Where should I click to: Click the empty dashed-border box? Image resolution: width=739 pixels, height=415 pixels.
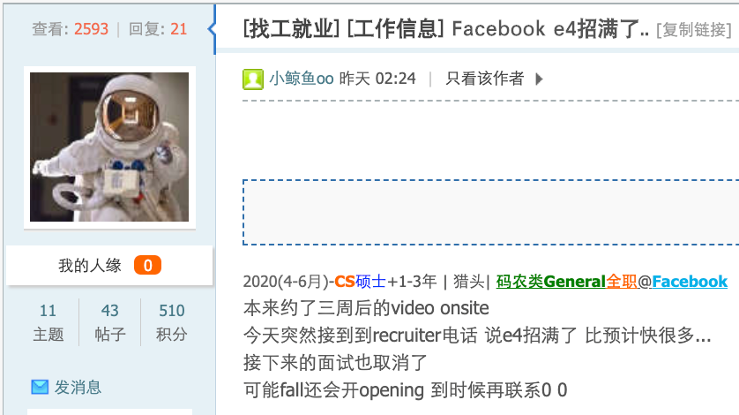coord(490,213)
